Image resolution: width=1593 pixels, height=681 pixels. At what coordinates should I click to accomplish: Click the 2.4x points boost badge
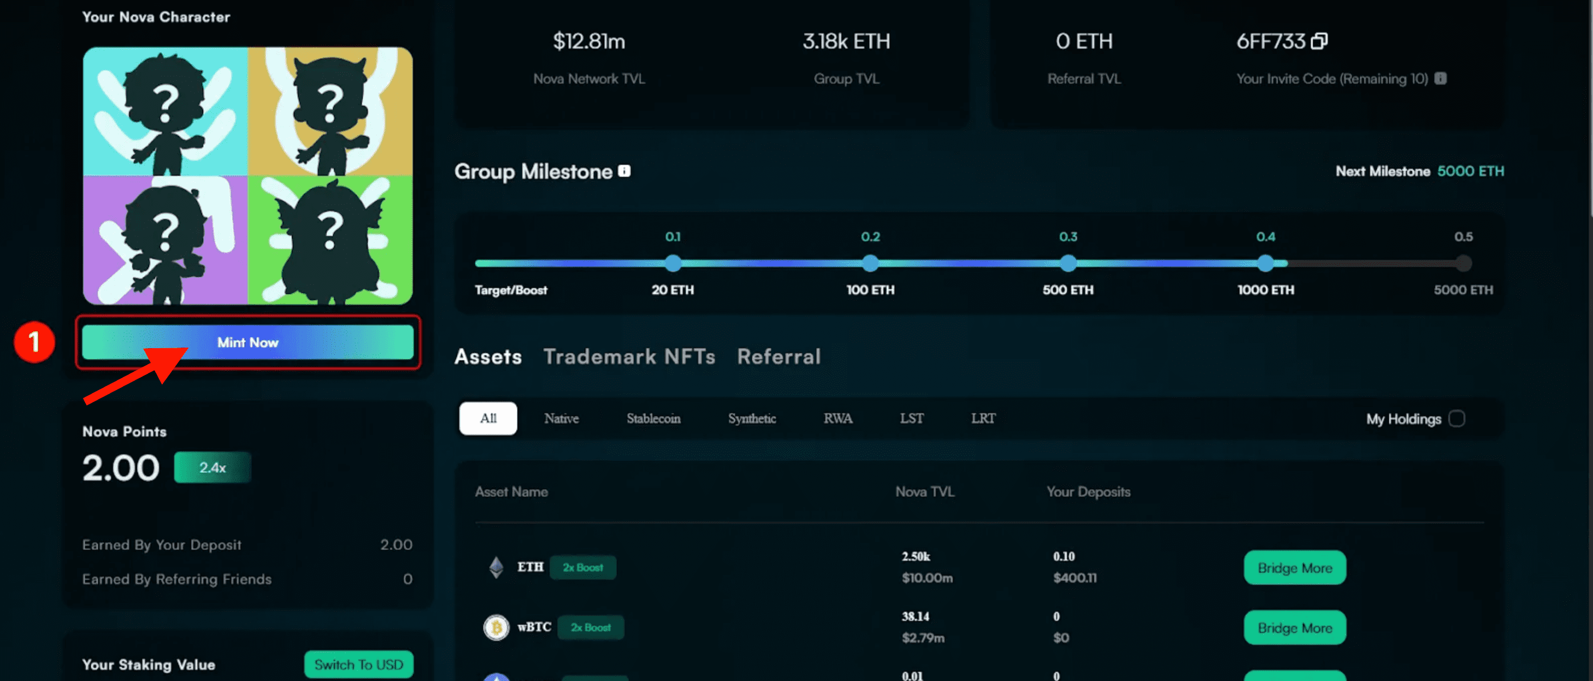point(212,467)
